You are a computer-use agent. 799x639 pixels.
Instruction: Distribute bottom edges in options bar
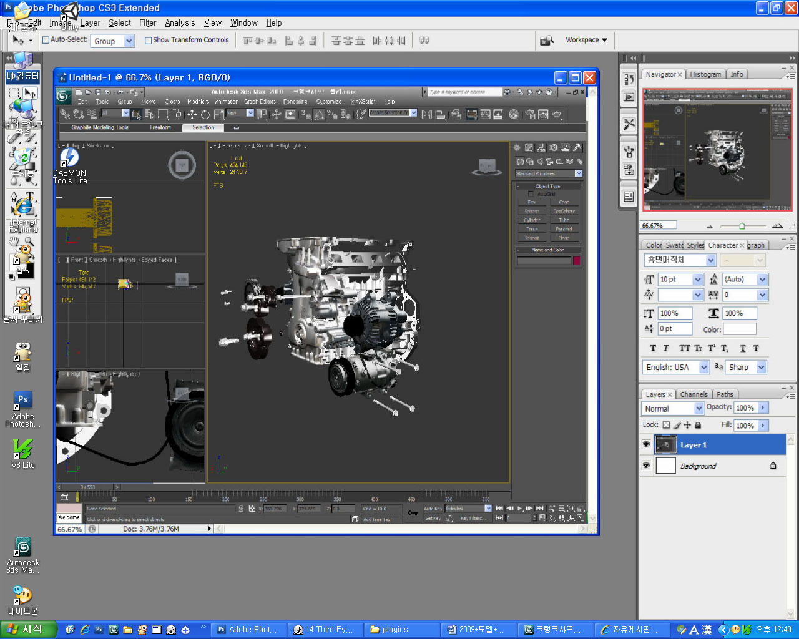click(360, 41)
